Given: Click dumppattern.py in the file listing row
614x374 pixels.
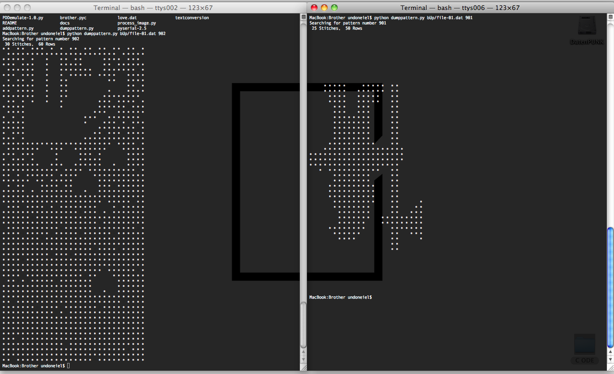Looking at the screenshot, I should [x=77, y=28].
